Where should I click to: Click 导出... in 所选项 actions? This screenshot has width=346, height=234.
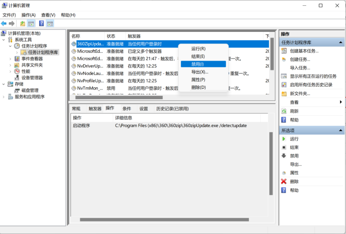[x=296, y=164]
